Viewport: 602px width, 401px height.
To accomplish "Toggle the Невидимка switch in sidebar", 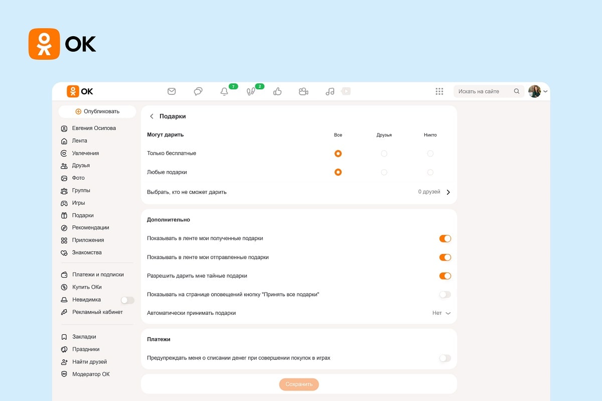I will click(x=127, y=300).
